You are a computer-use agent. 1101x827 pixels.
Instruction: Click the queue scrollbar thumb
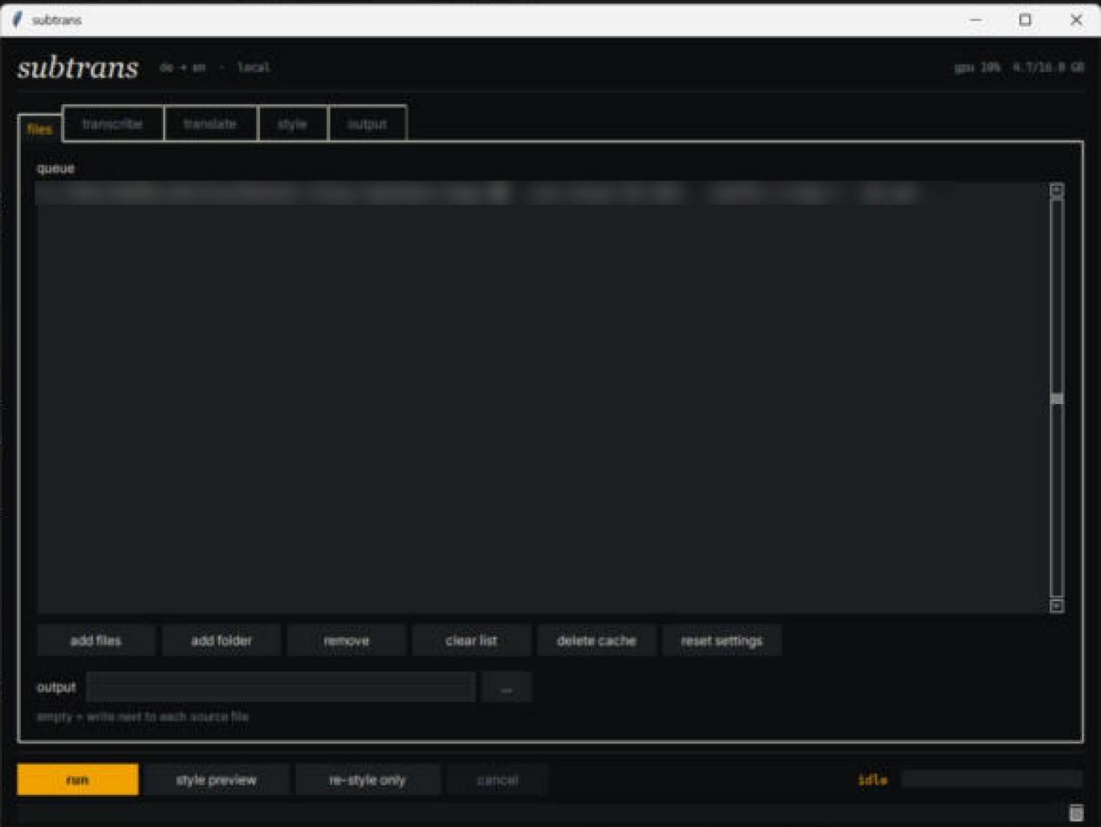click(x=1057, y=399)
